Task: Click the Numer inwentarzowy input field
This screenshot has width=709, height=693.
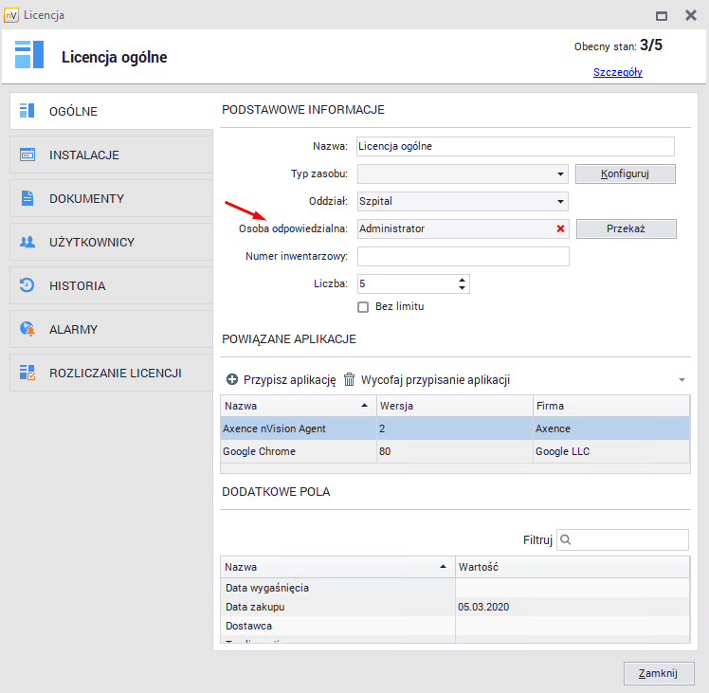Action: pyautogui.click(x=463, y=256)
